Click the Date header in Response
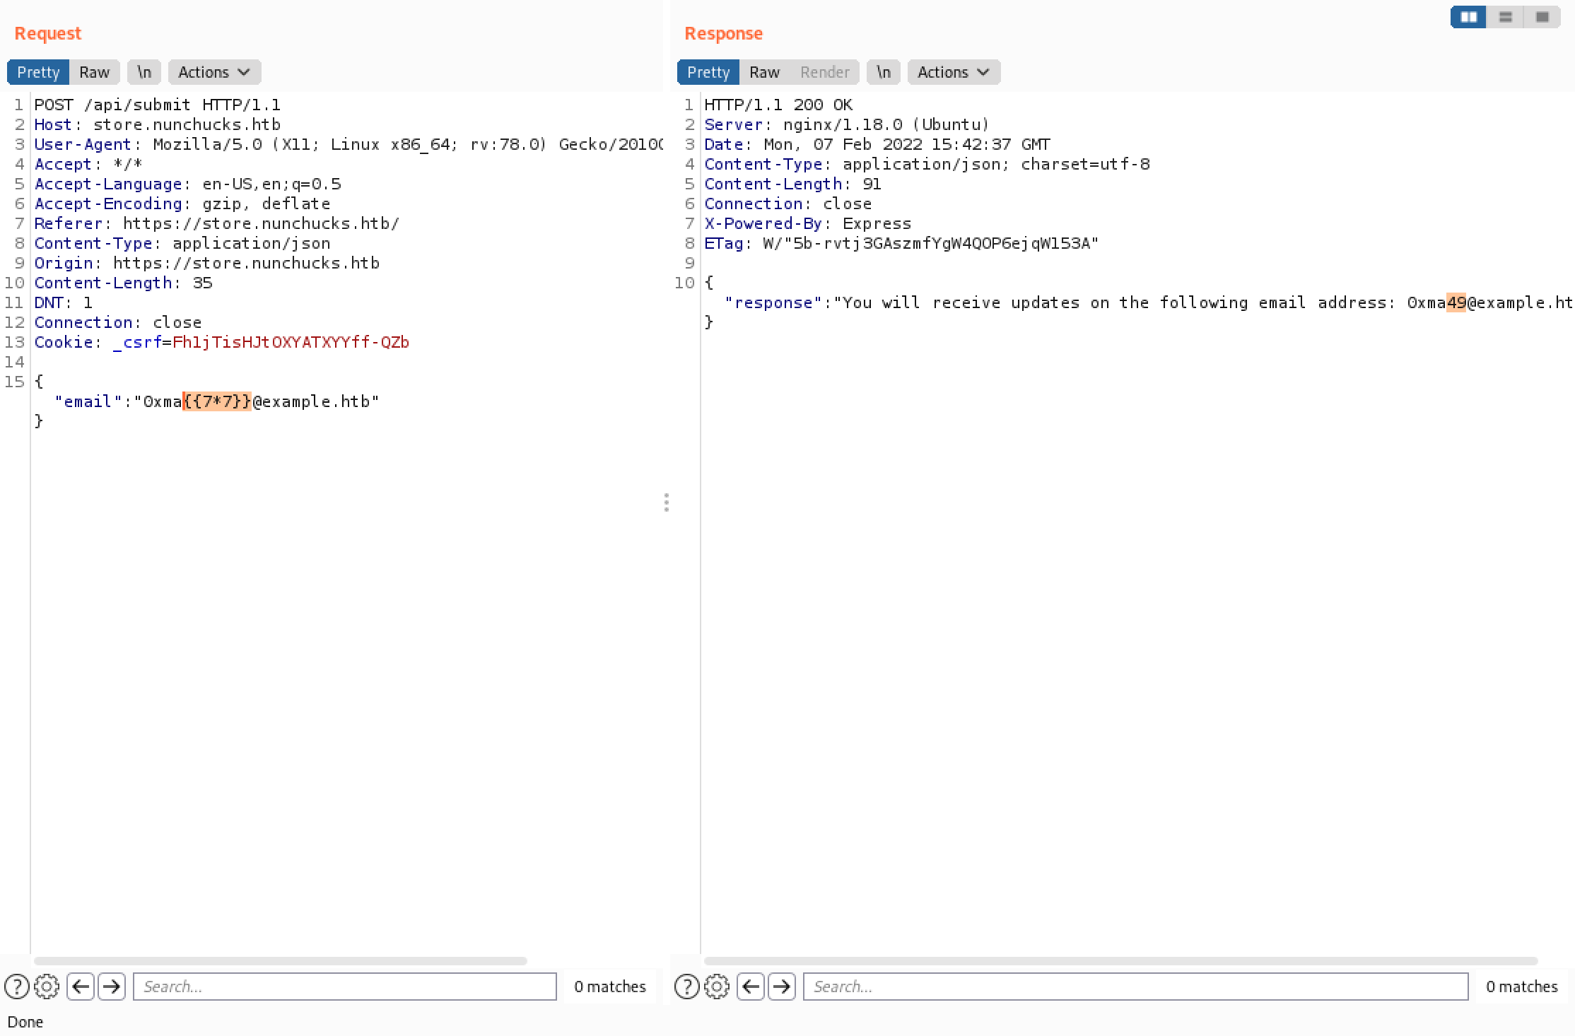 pyautogui.click(x=877, y=144)
